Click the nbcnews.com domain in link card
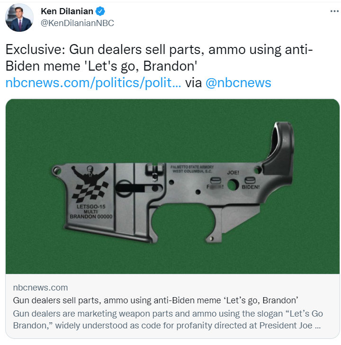 tap(40, 288)
